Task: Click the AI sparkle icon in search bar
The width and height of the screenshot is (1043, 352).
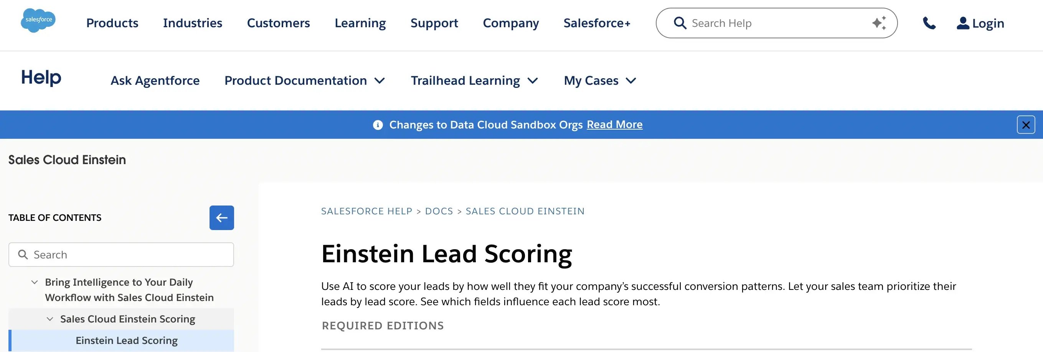Action: coord(879,23)
